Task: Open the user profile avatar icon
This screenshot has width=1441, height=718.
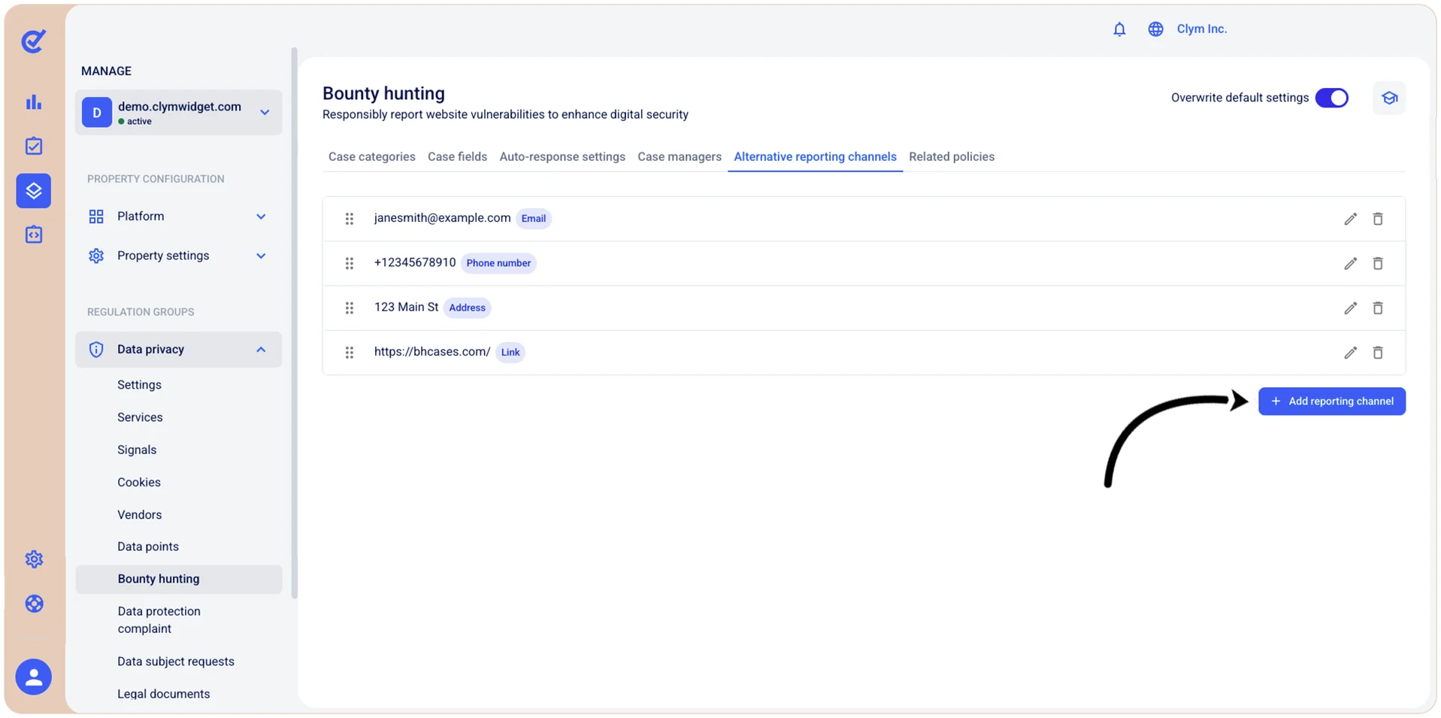Action: [x=34, y=677]
